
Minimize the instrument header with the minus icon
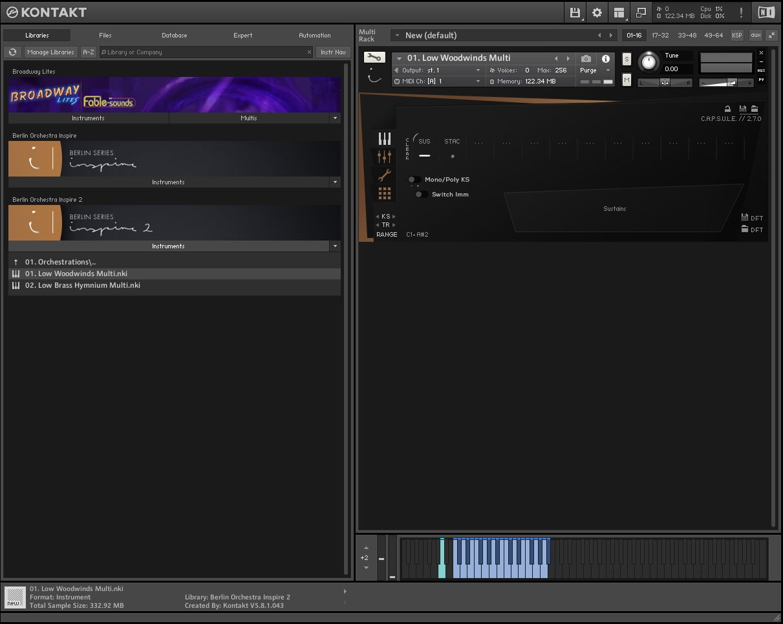click(x=761, y=62)
